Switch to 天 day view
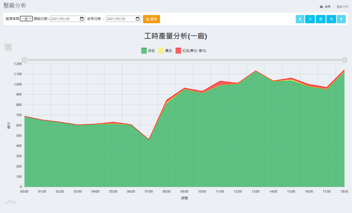 pos(310,19)
